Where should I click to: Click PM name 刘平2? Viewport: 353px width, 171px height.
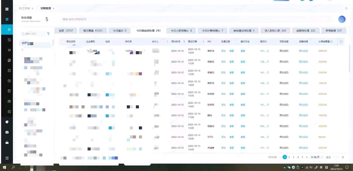[x=210, y=137]
